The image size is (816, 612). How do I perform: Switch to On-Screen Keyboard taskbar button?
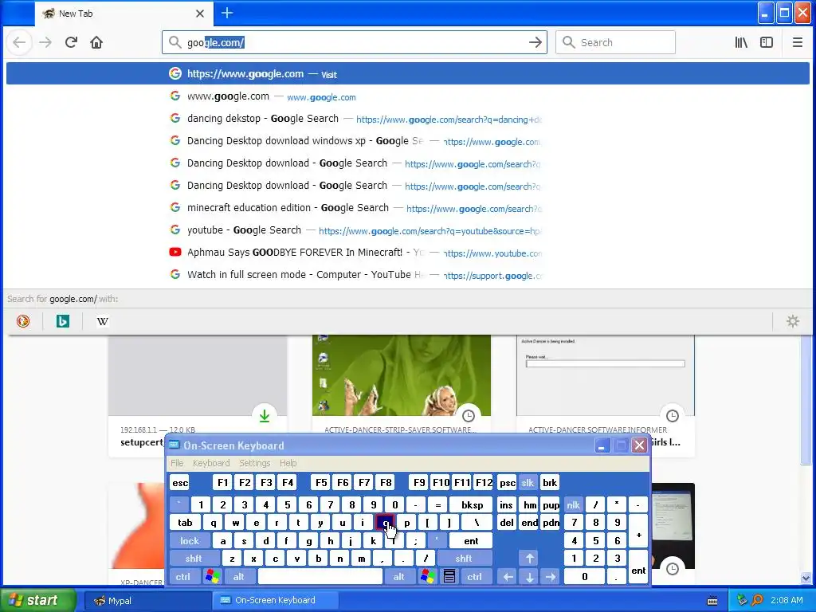pyautogui.click(x=275, y=600)
